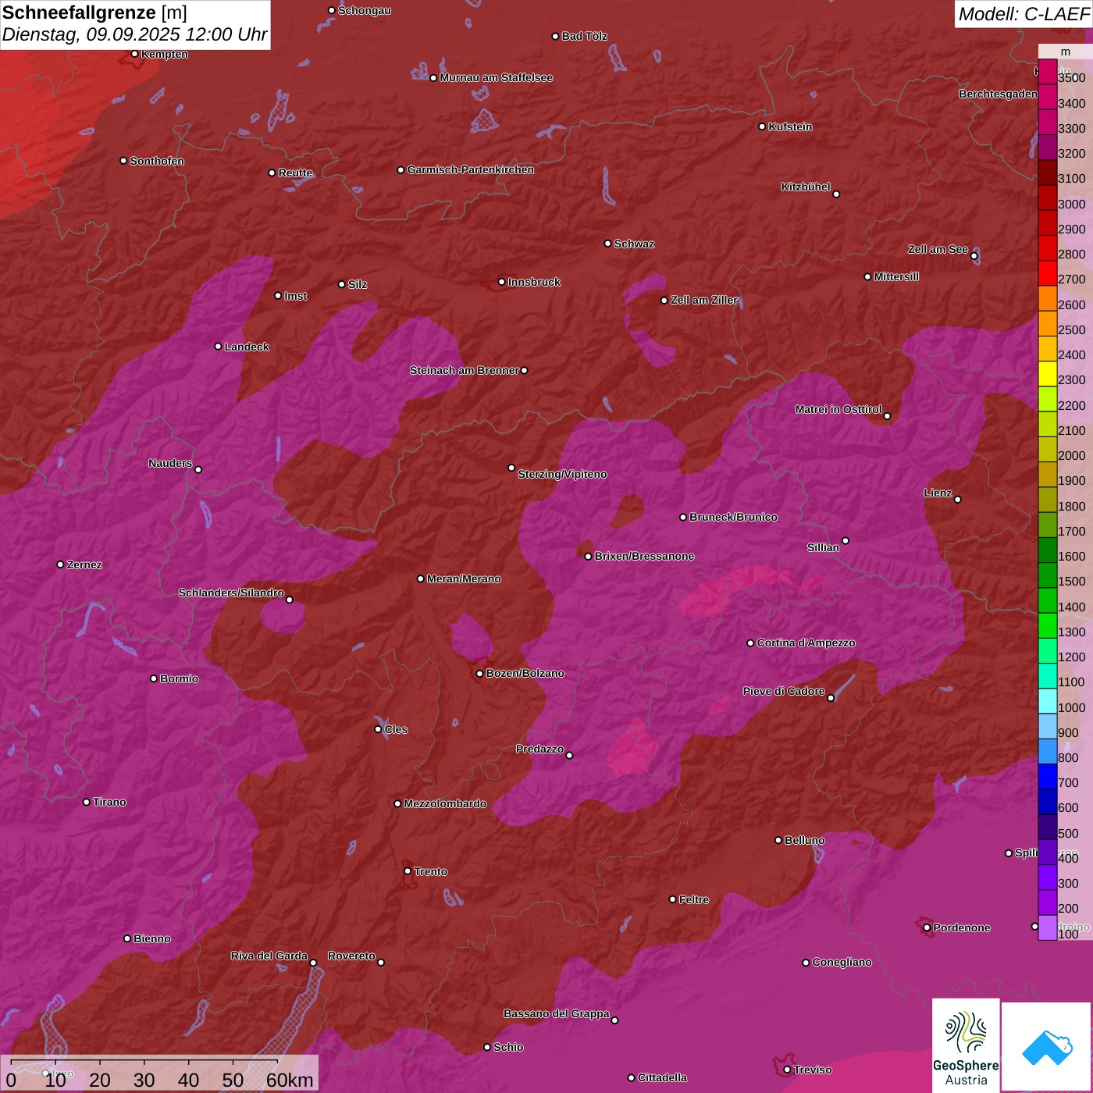This screenshot has height=1093, width=1093.
Task: Click the 100 m violet legend swatch
Action: click(1047, 928)
